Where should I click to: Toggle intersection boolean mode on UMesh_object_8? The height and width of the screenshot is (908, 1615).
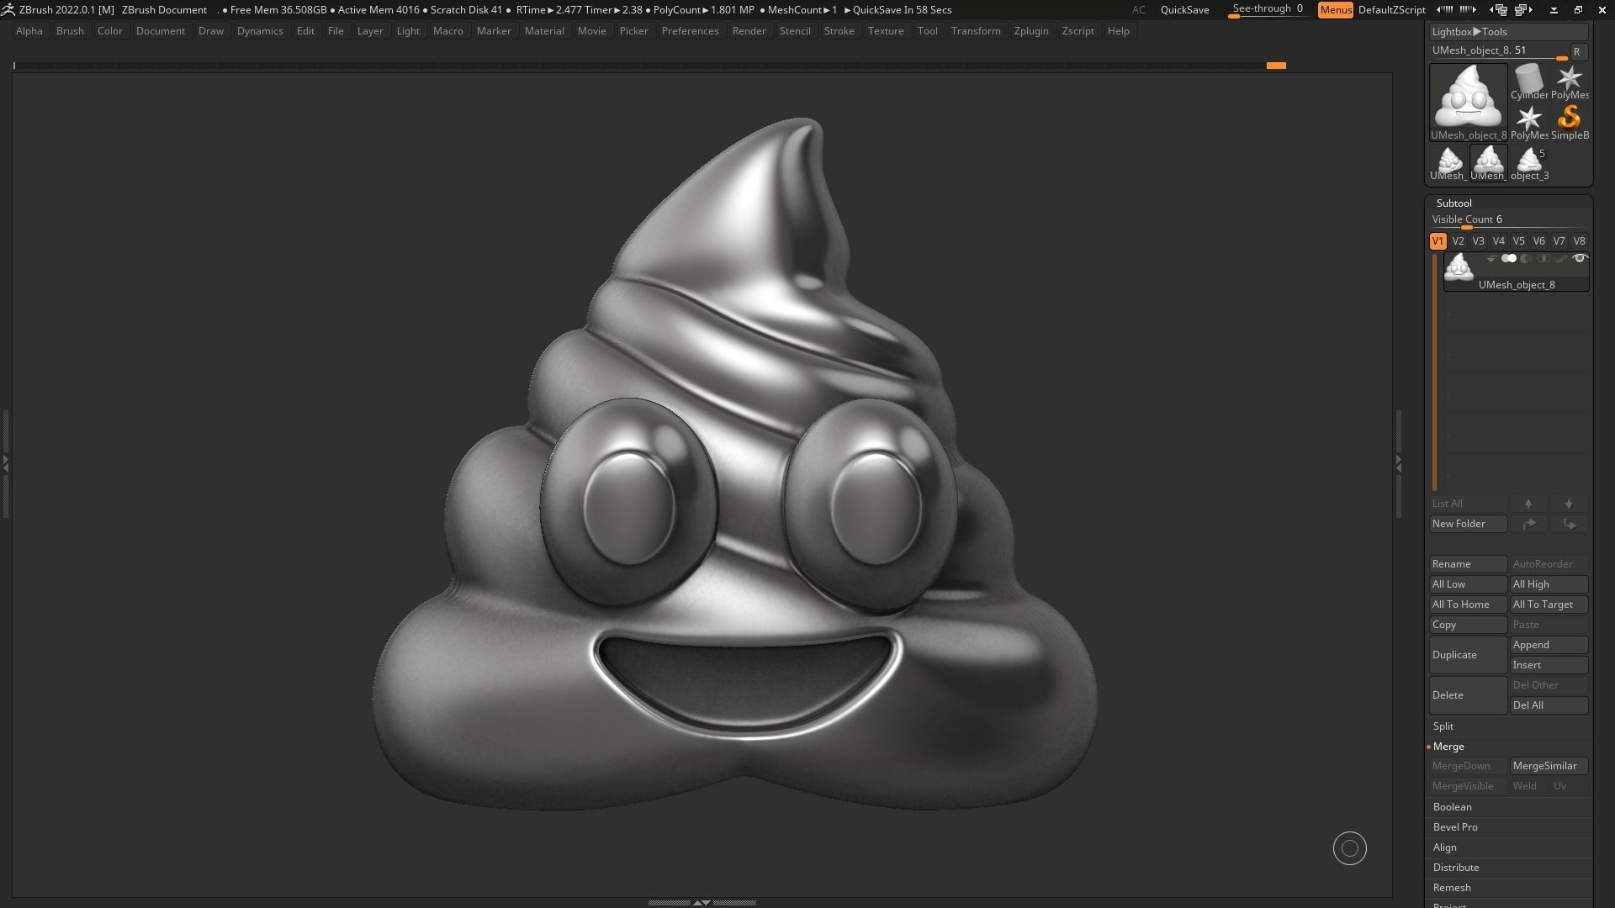[x=1544, y=259]
